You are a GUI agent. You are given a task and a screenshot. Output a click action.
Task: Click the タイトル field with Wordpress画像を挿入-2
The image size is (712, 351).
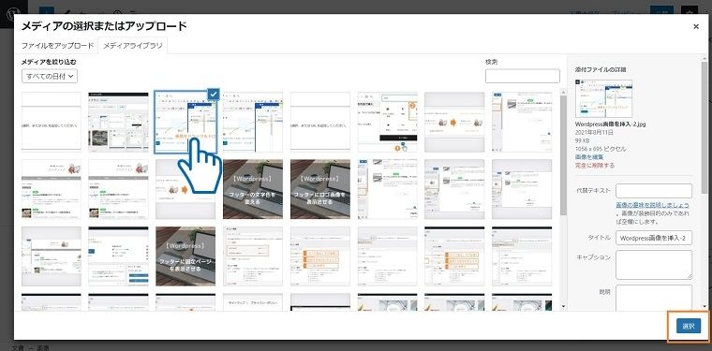[654, 238]
